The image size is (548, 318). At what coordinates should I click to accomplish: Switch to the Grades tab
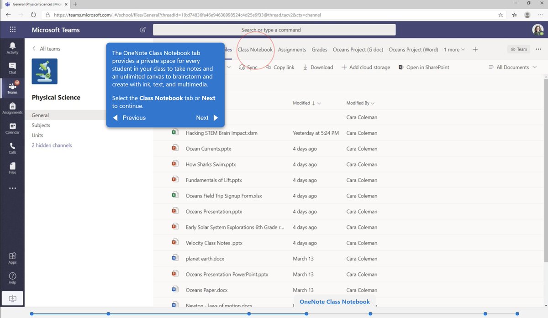319,49
